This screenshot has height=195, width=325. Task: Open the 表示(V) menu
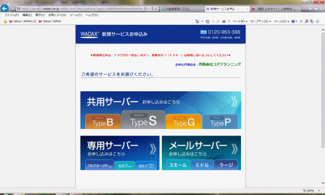click(40, 15)
